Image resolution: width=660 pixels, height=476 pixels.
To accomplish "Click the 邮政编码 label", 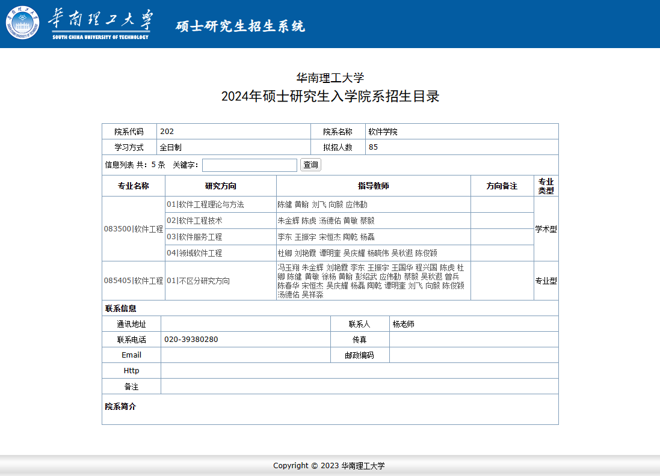I will tap(359, 355).
